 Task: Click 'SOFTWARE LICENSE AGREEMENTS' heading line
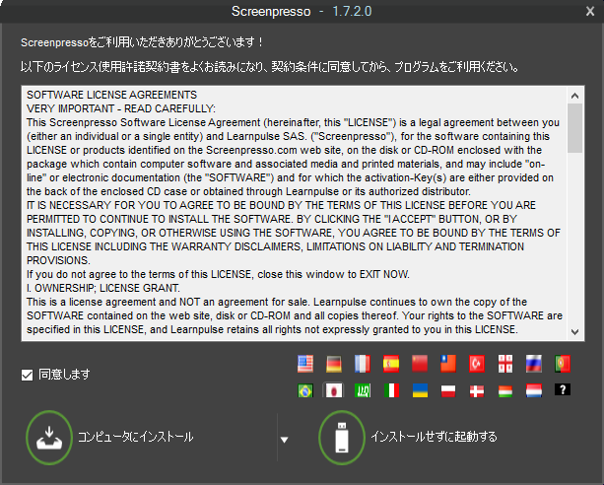(111, 95)
